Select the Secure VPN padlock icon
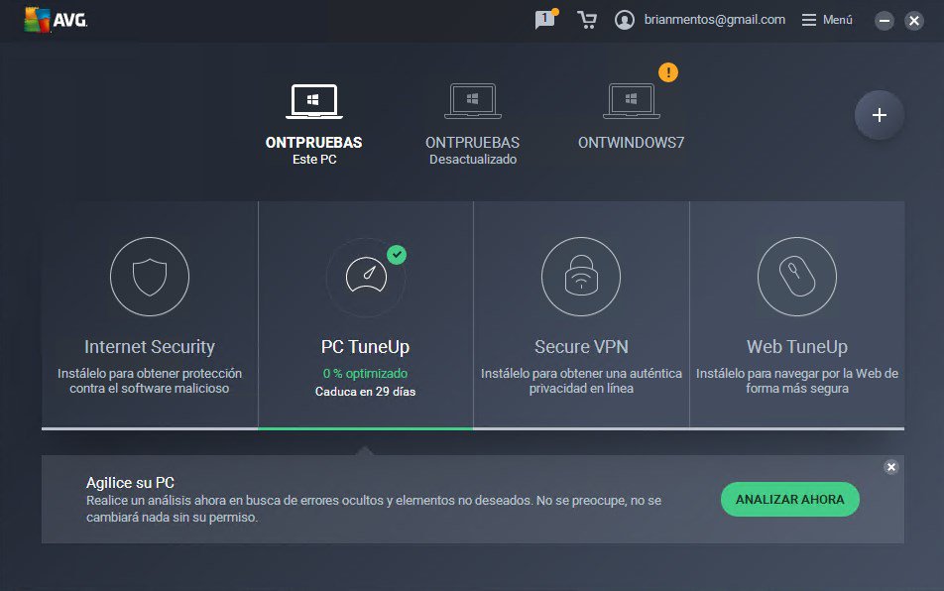The height and width of the screenshot is (591, 944). pyautogui.click(x=581, y=277)
